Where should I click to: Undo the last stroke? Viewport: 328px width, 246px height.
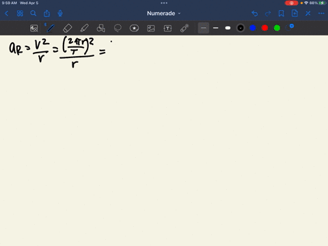point(255,14)
